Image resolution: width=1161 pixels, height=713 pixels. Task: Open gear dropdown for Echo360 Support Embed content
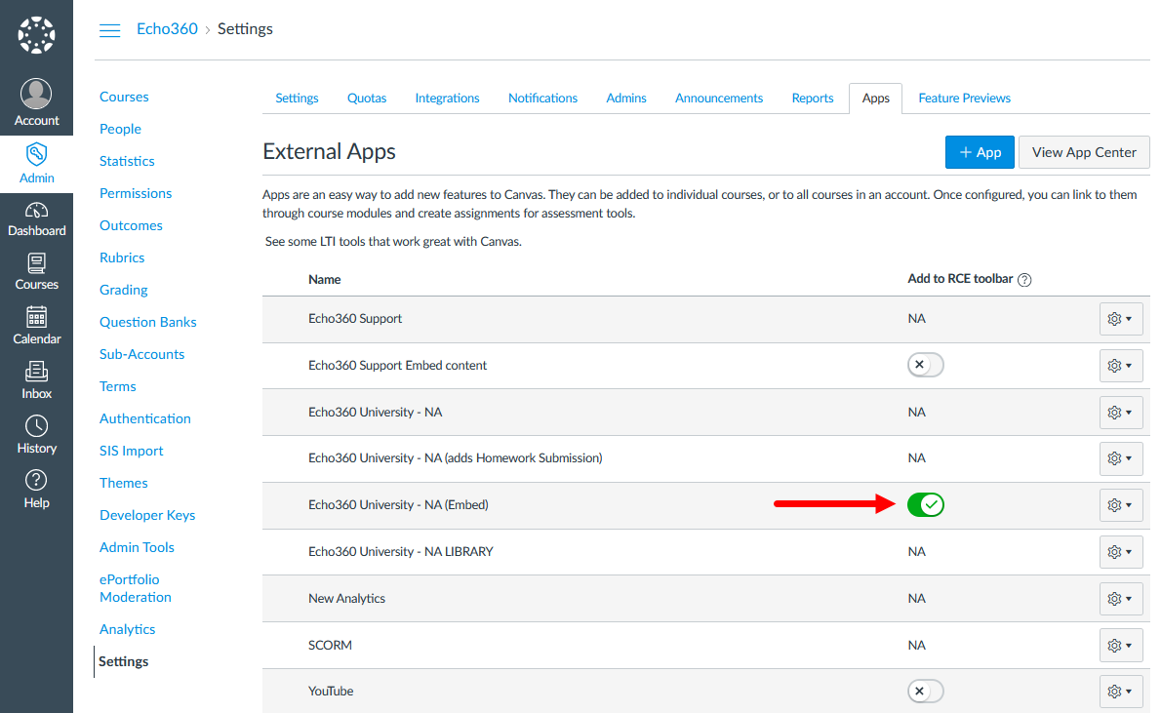click(x=1120, y=365)
